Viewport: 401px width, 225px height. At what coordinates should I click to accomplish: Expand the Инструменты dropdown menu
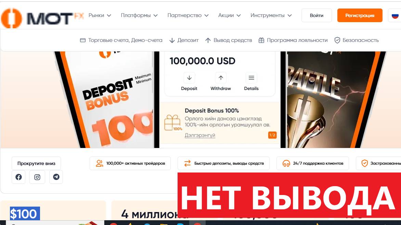pyautogui.click(x=271, y=15)
